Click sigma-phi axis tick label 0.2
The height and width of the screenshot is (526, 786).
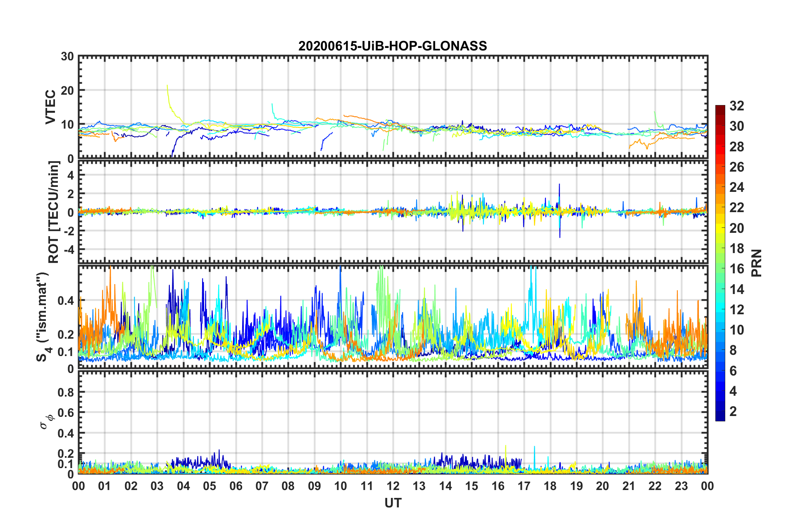click(x=66, y=454)
